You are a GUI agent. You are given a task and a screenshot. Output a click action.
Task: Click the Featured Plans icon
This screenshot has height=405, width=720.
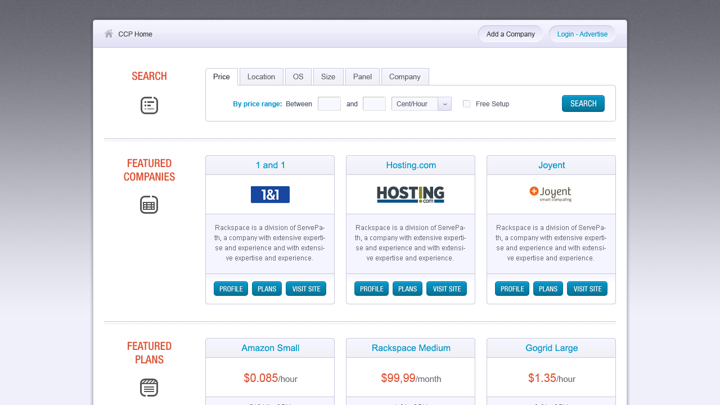(x=149, y=388)
